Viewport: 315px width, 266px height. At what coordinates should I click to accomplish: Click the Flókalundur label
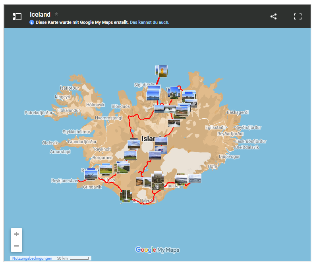(x=68, y=110)
